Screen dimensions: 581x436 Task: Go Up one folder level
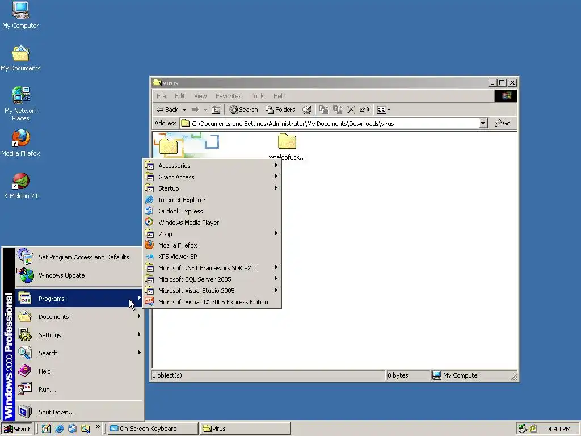(x=216, y=110)
